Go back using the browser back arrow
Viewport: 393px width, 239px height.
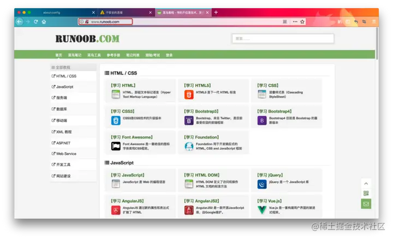(x=19, y=22)
